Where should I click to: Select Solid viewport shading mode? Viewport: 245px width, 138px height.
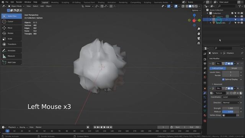coord(190,6)
